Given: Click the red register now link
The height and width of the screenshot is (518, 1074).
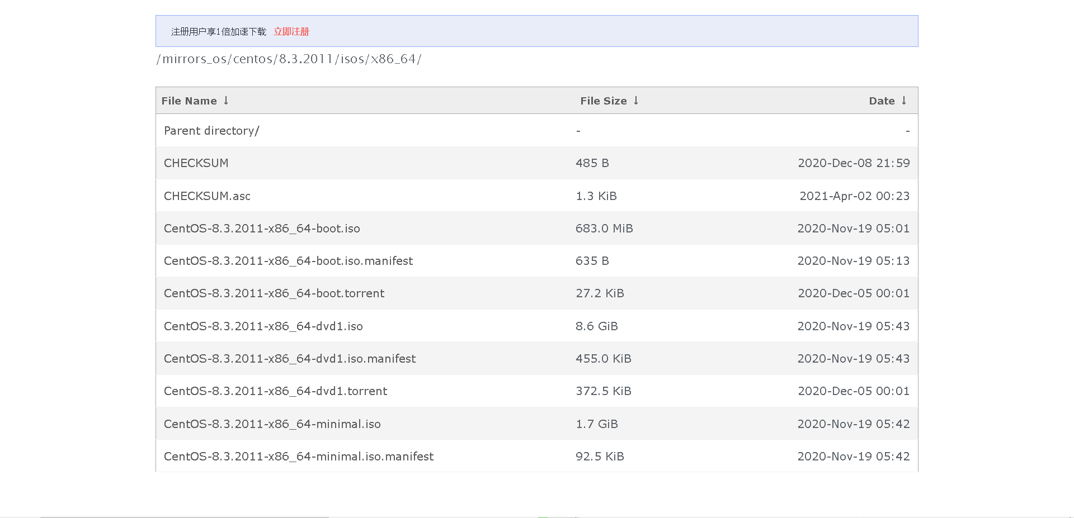Looking at the screenshot, I should pyautogui.click(x=291, y=32).
